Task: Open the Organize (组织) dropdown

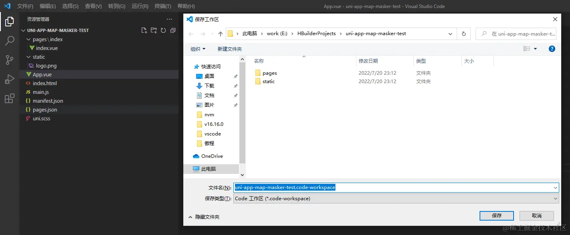Action: coord(198,49)
